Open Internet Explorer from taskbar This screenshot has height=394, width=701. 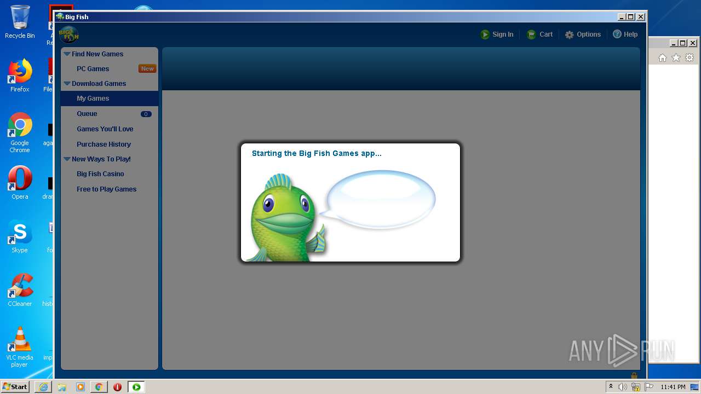coord(43,387)
